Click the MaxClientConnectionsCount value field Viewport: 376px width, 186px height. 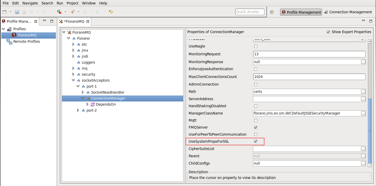309,77
